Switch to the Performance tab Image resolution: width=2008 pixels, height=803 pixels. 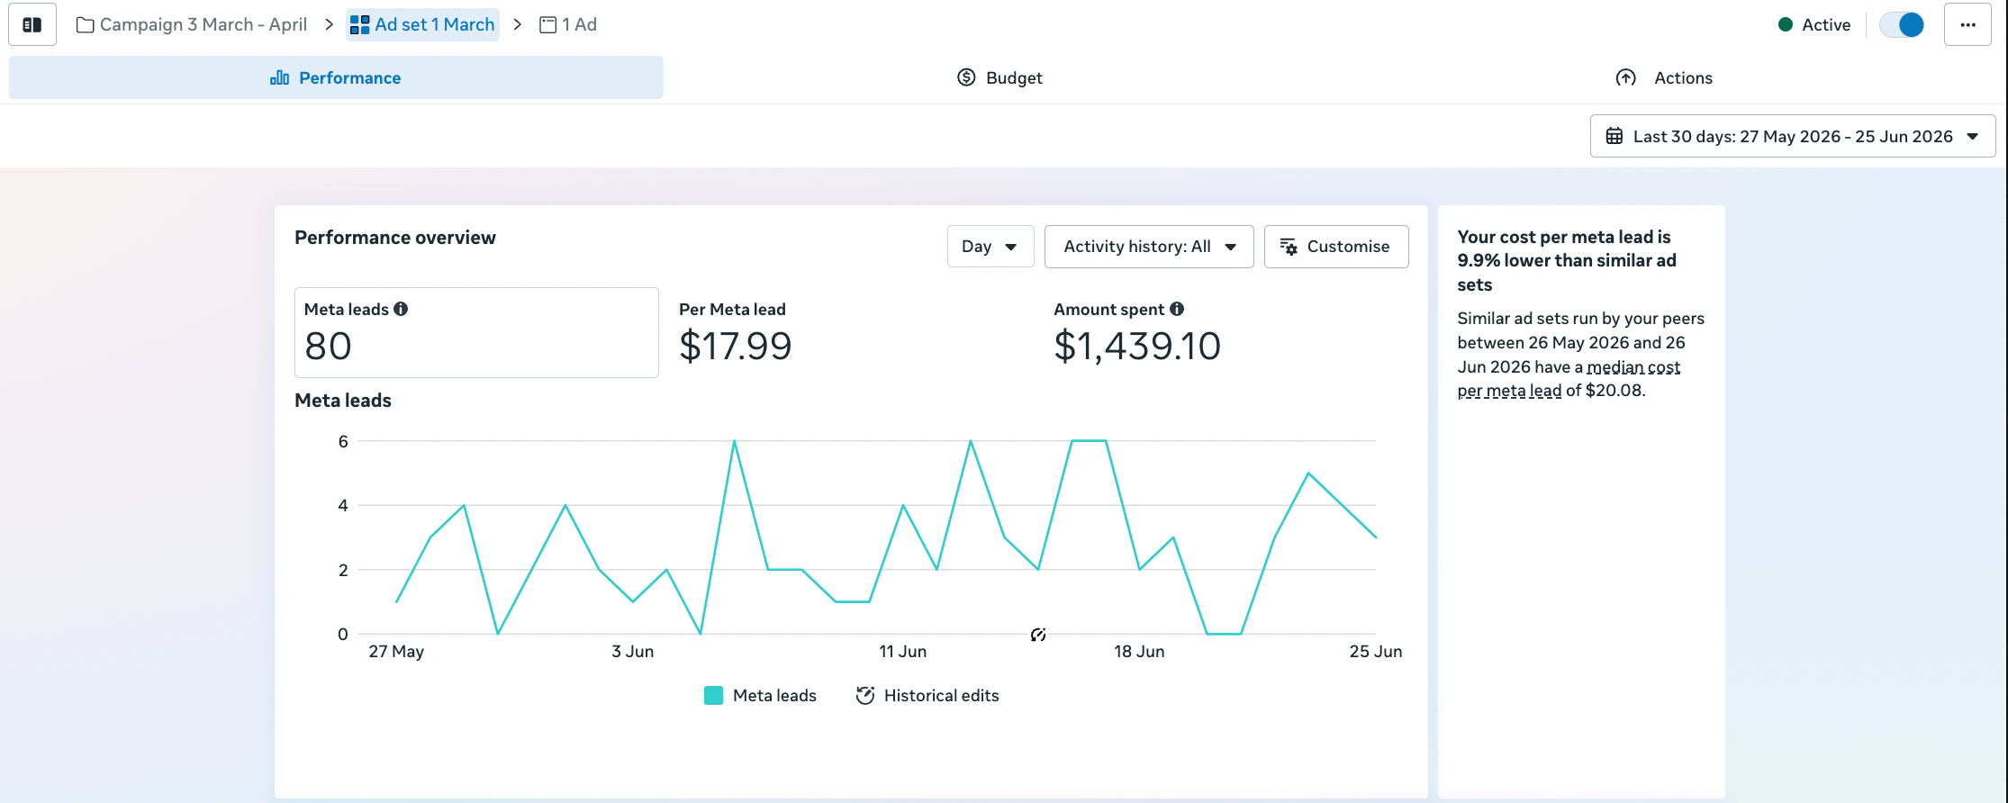point(336,77)
